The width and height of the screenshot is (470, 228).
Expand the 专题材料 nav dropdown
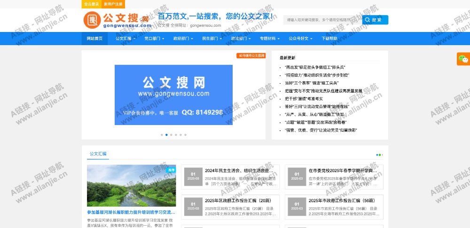pyautogui.click(x=269, y=39)
